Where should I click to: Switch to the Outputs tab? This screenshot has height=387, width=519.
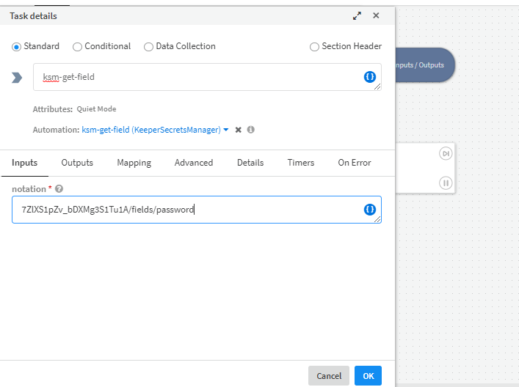point(77,163)
